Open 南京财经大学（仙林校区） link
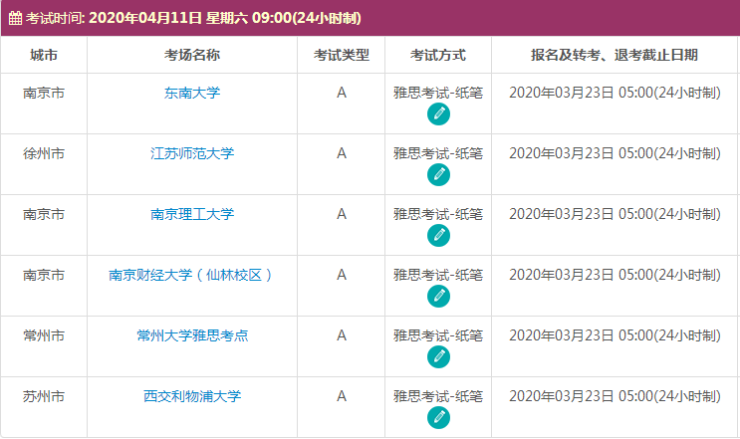This screenshot has width=740, height=439. tap(190, 275)
